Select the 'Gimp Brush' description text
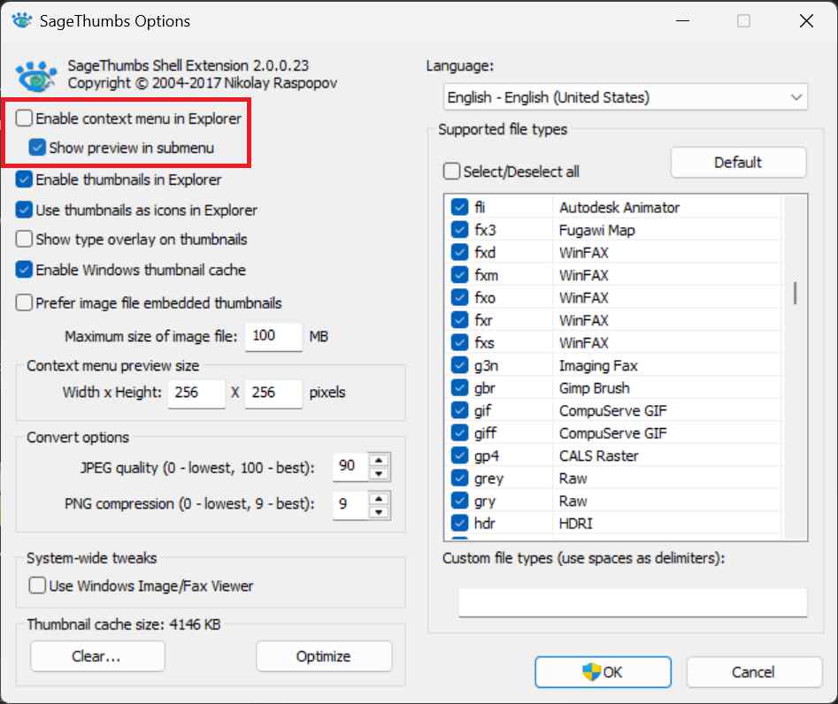The width and height of the screenshot is (838, 704). pos(595,388)
